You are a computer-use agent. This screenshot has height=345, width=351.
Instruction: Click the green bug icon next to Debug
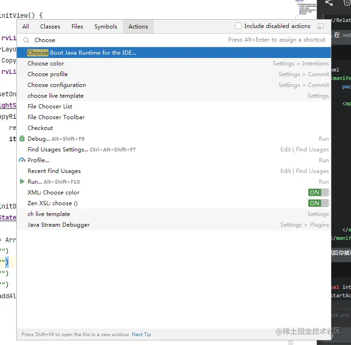pyautogui.click(x=22, y=138)
